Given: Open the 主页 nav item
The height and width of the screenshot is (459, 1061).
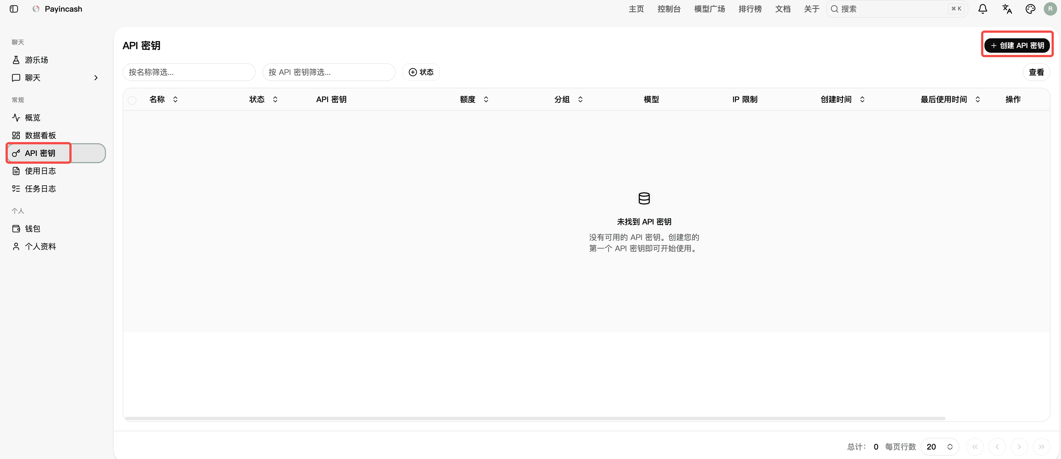Looking at the screenshot, I should point(636,9).
